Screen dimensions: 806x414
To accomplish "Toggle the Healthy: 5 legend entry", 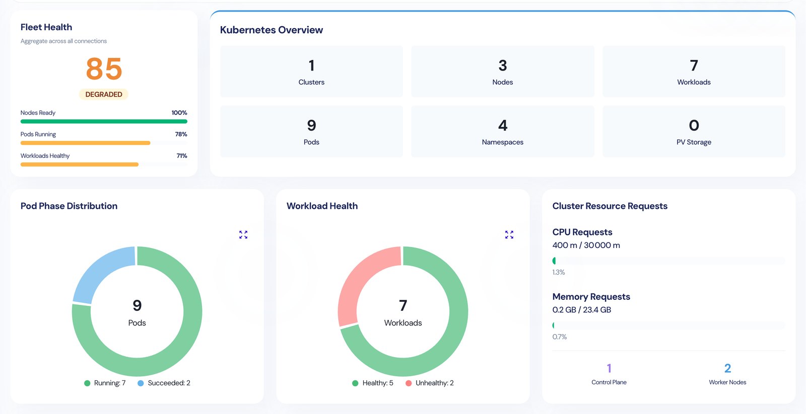I will coord(373,383).
